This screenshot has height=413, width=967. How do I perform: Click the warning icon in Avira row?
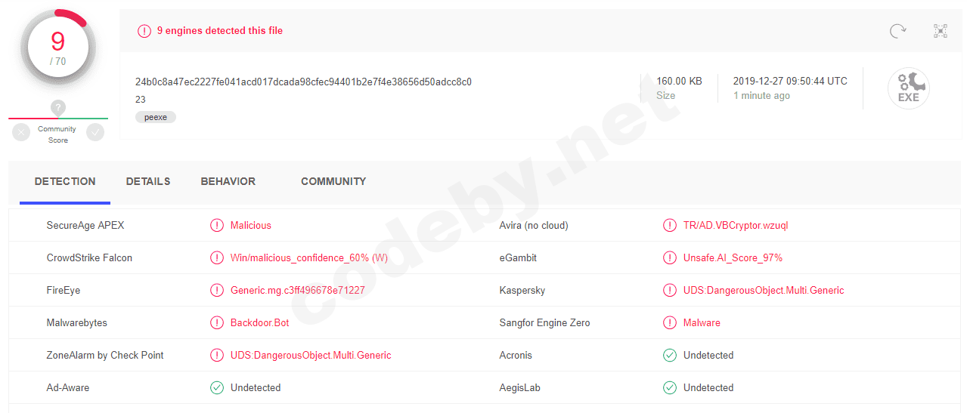tap(670, 225)
